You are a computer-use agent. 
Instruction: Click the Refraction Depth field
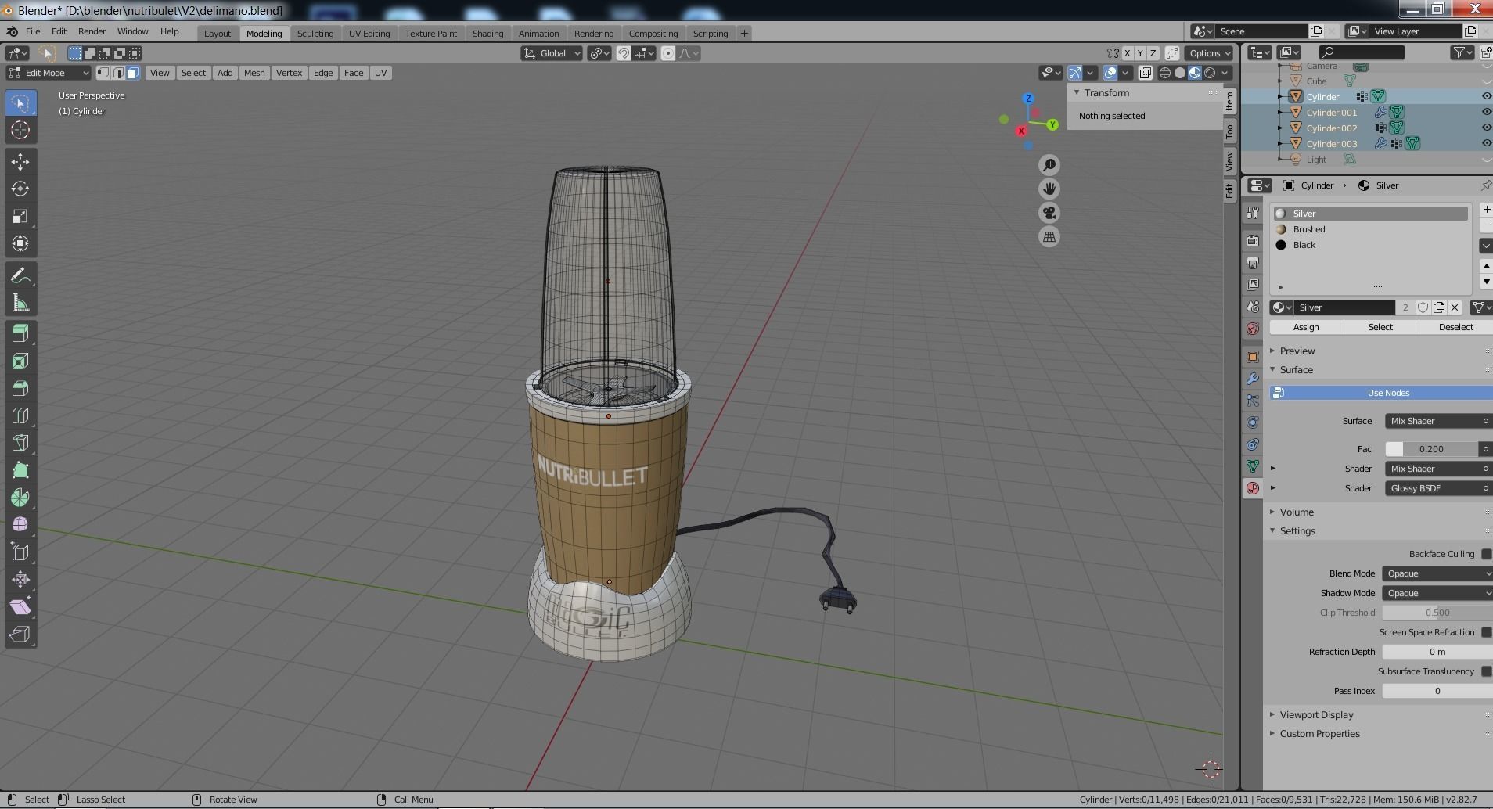click(x=1437, y=652)
